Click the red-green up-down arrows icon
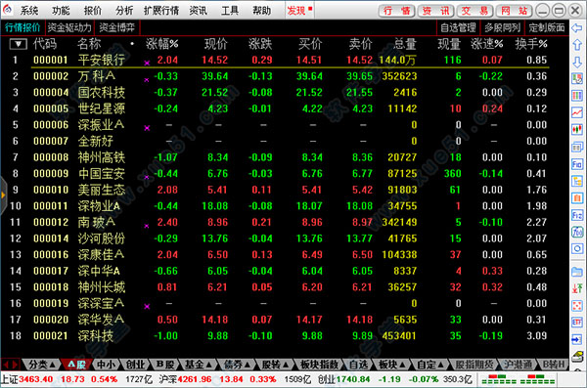Viewport: 587px width, 388px height. point(577,288)
